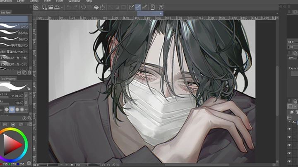Fill with the paint bucket icon
298x167 pixels.
[96, 7]
